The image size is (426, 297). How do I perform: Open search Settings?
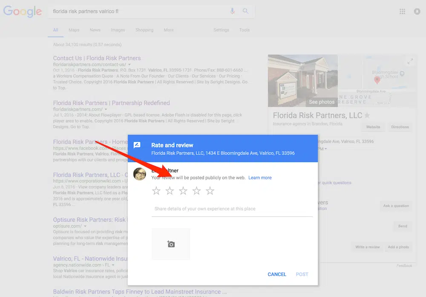coord(221,30)
